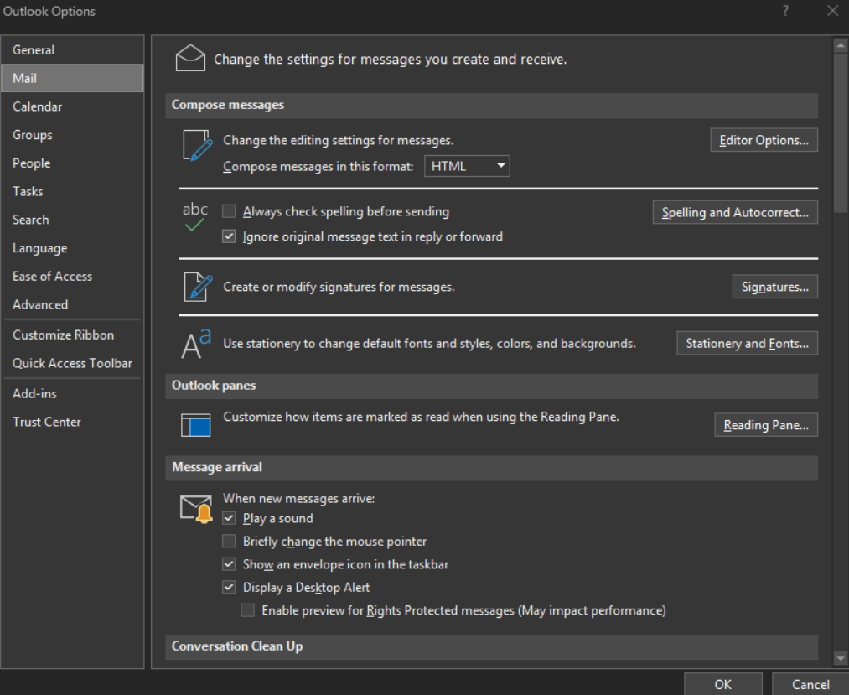849x695 pixels.
Task: Enable Always check spelling before sending
Action: point(229,210)
